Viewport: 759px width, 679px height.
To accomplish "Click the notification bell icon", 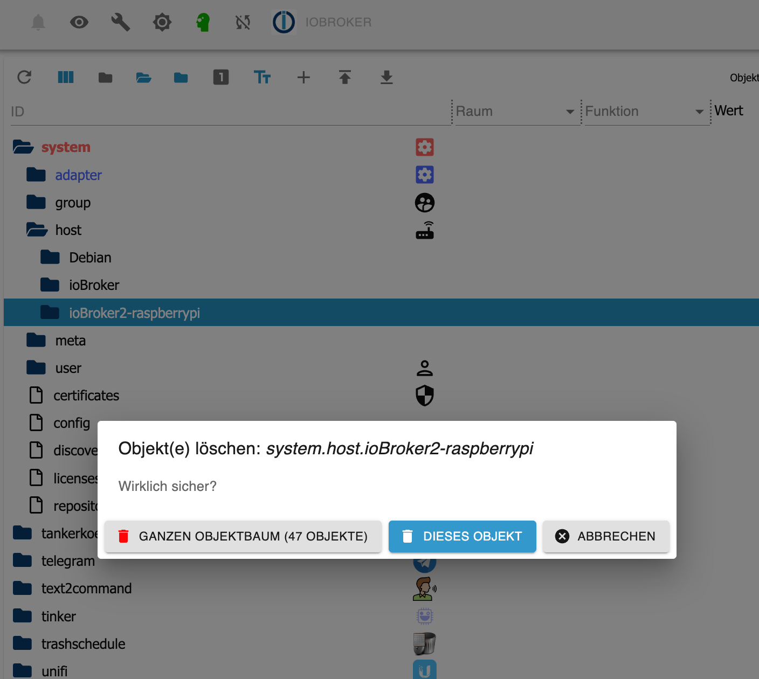I will point(38,23).
